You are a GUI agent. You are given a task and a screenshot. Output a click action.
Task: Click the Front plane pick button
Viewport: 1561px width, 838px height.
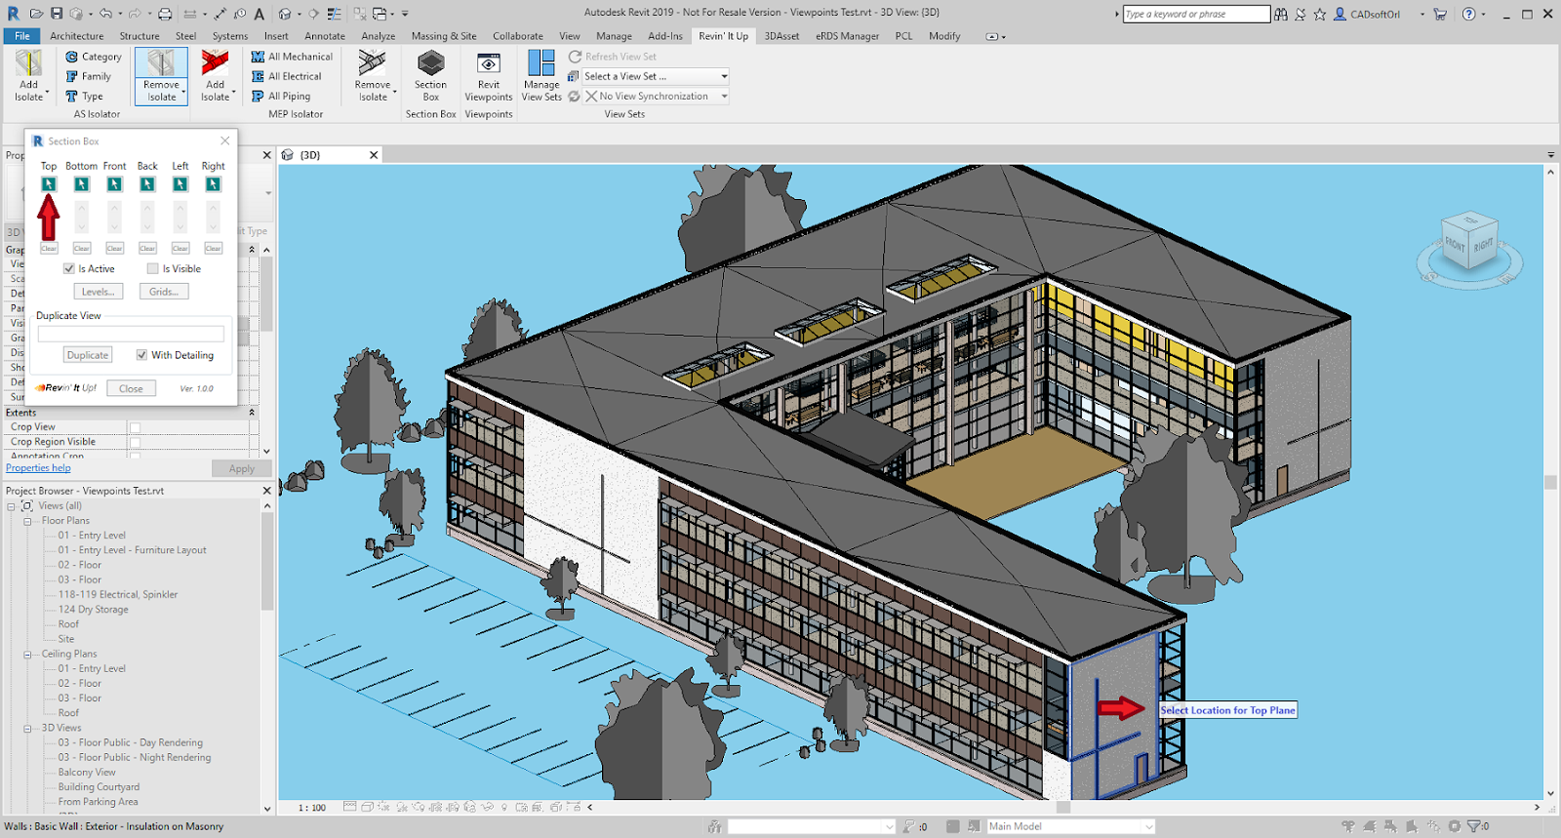[x=114, y=184]
